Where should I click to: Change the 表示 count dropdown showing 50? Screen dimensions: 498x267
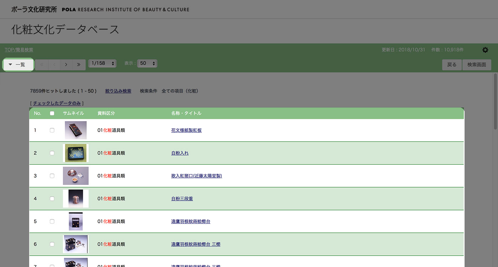[x=147, y=63]
